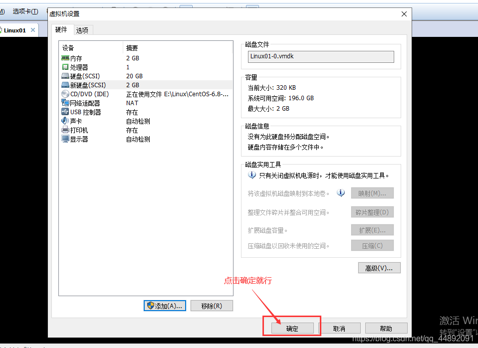This screenshot has height=348, width=478.
Task: Click the 取消 button
Action: point(339,329)
